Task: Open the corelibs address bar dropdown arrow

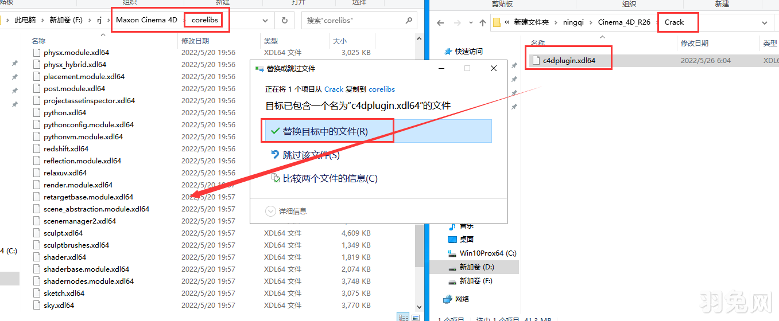Action: 265,20
